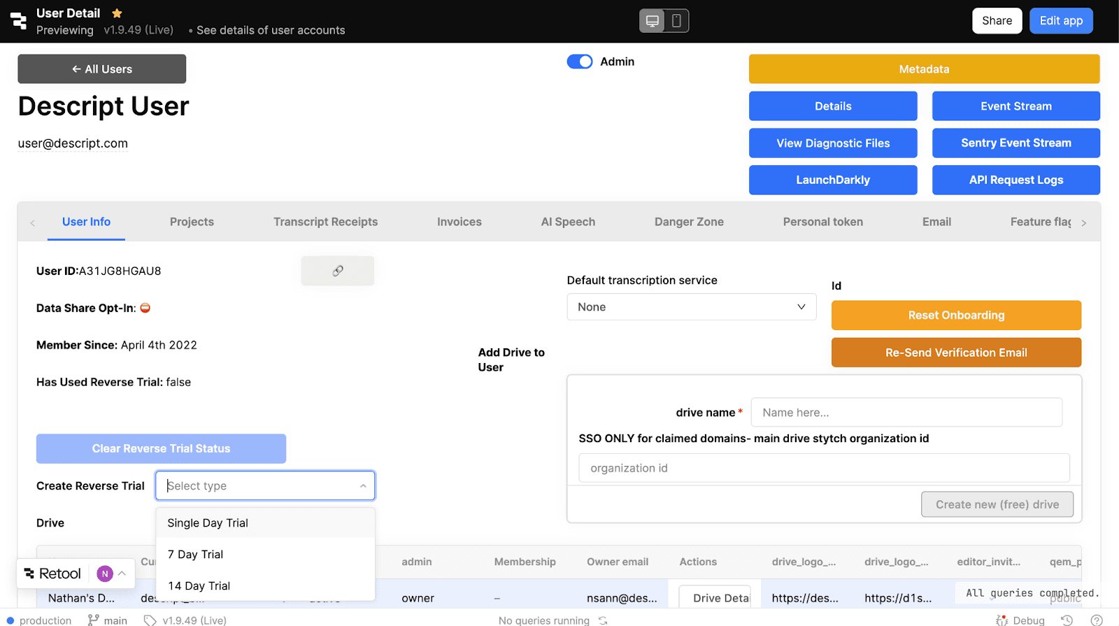Click the Retool logo in top-left corner
Image resolution: width=1119 pixels, height=626 pixels.
[19, 21]
